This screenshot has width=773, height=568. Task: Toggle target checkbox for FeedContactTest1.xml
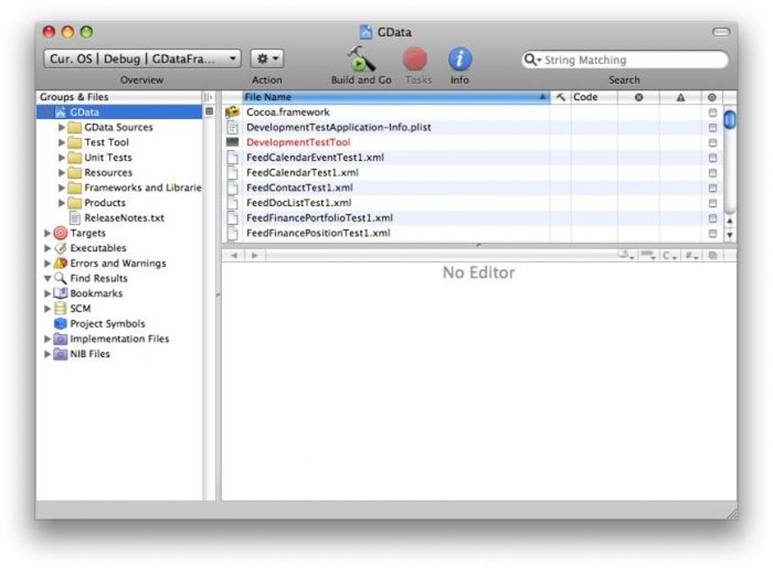coord(712,188)
